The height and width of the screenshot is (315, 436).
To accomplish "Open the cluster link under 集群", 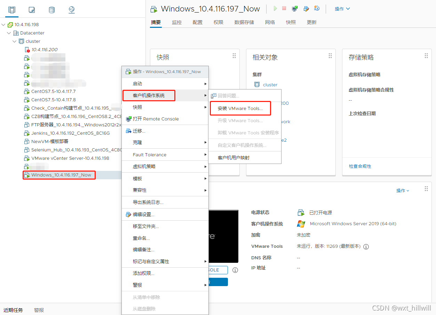I will tap(270, 85).
